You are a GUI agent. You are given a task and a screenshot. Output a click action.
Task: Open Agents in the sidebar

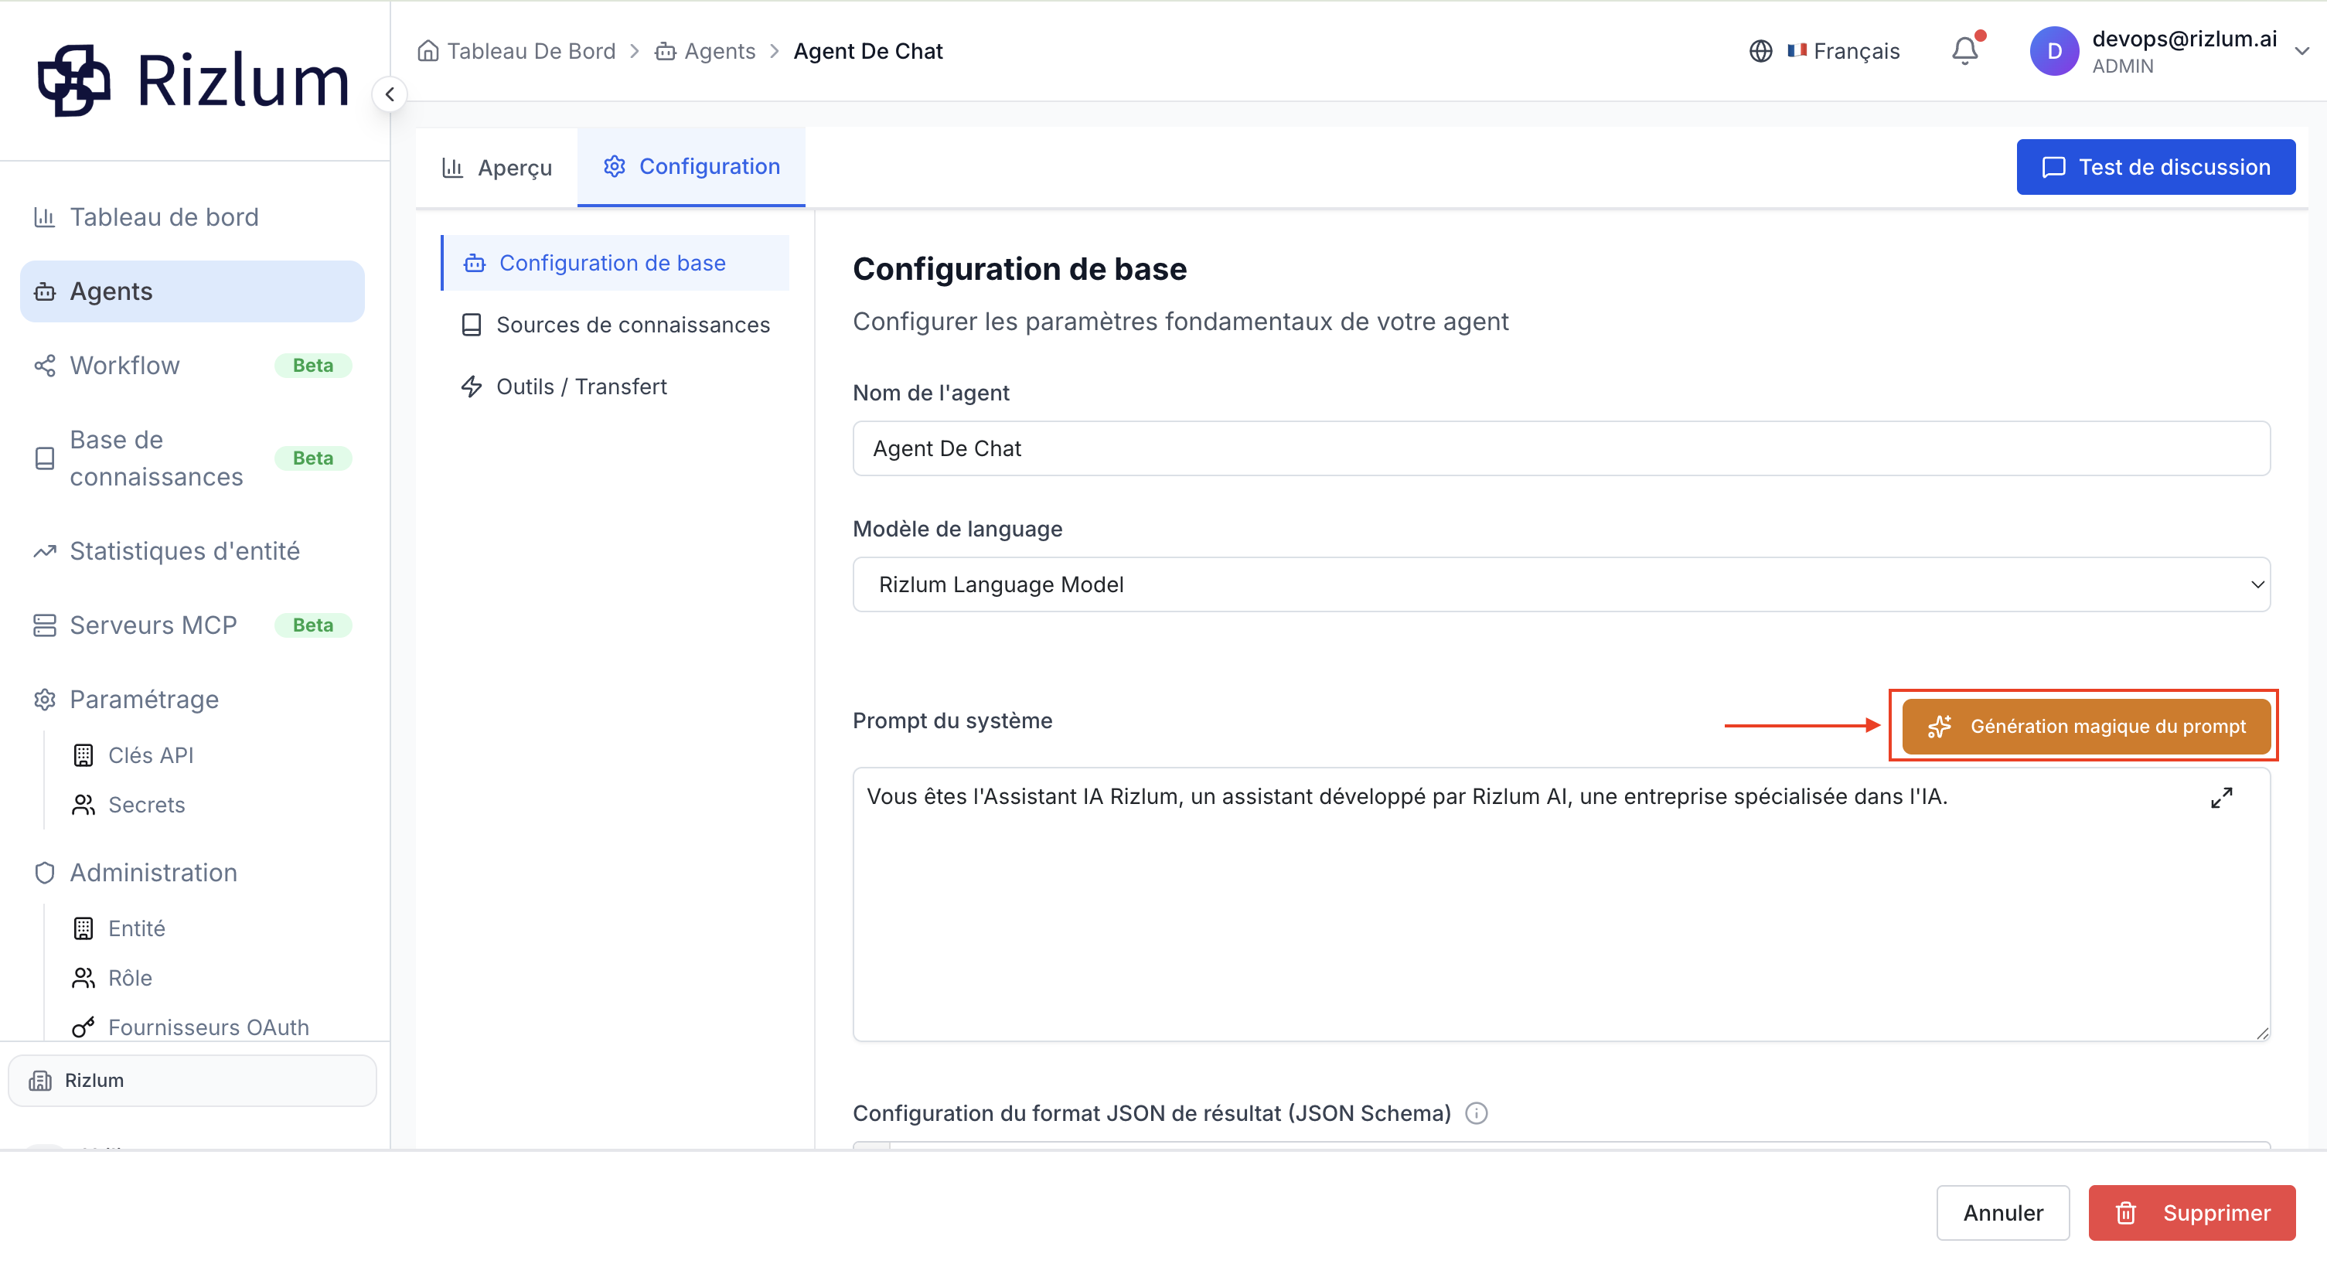(x=192, y=291)
